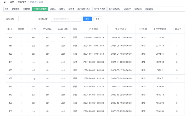Focus the 活动名称 input field

coord(27,19)
